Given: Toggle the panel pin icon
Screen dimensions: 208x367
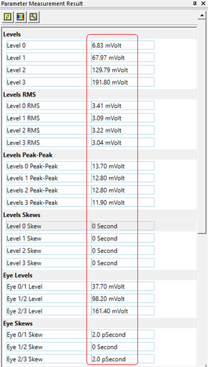Looking at the screenshot, I should coord(195,4).
